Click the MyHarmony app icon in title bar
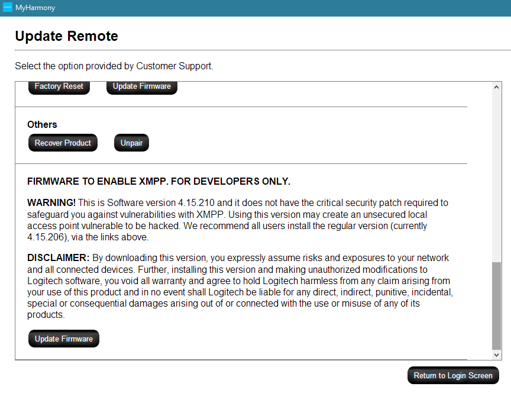The height and width of the screenshot is (396, 511). click(8, 8)
